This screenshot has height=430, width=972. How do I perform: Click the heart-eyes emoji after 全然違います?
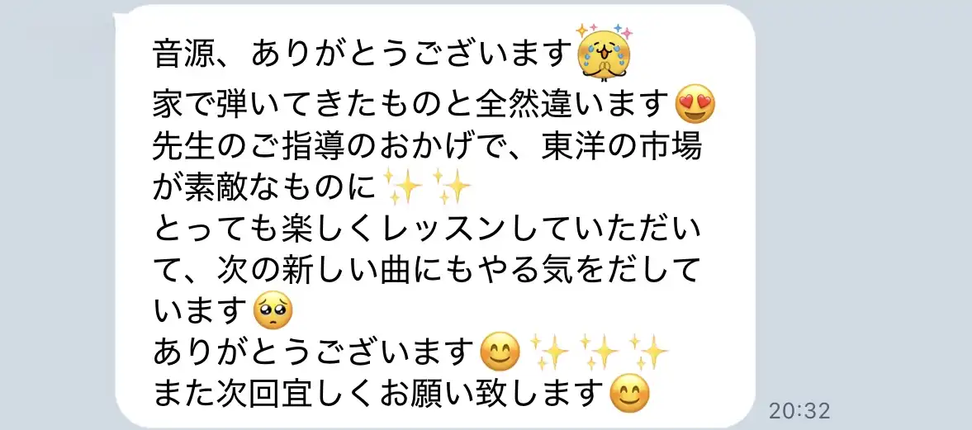coord(696,103)
